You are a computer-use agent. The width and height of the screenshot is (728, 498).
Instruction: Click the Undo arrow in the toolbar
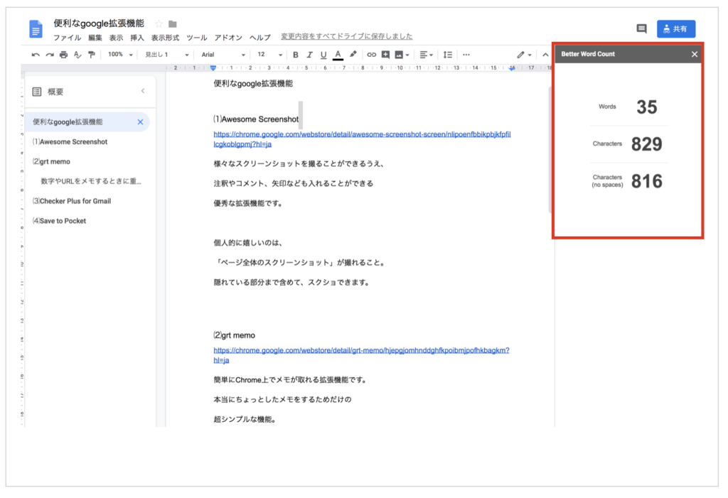tap(36, 55)
